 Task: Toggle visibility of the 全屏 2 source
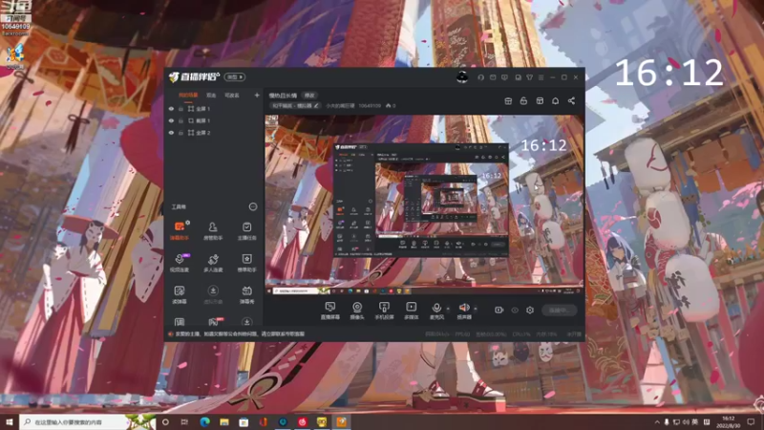(171, 133)
